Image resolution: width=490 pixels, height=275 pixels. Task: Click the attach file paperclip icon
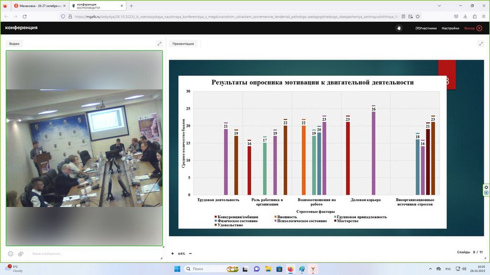pyautogui.click(x=21, y=254)
